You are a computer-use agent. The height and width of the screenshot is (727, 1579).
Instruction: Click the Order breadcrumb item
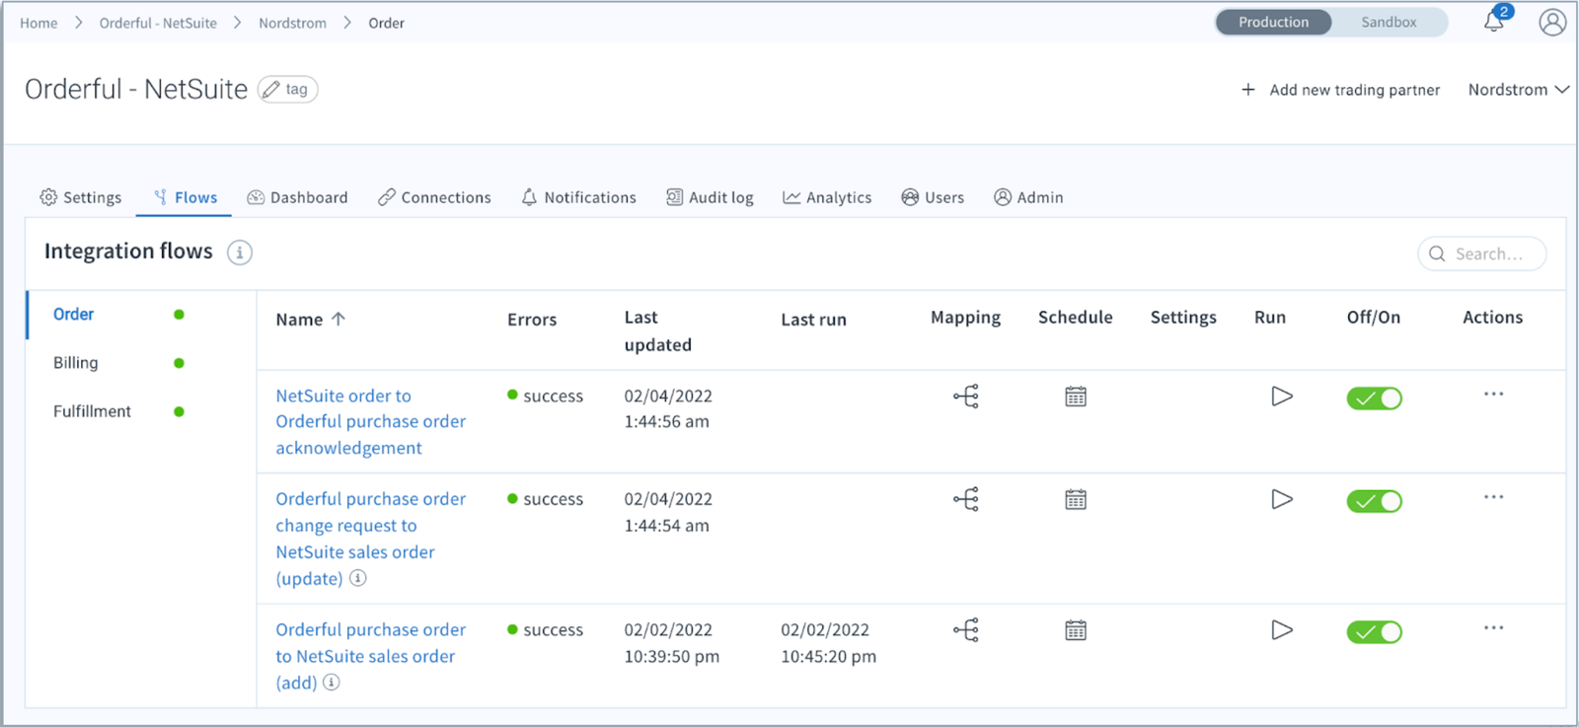(x=386, y=23)
